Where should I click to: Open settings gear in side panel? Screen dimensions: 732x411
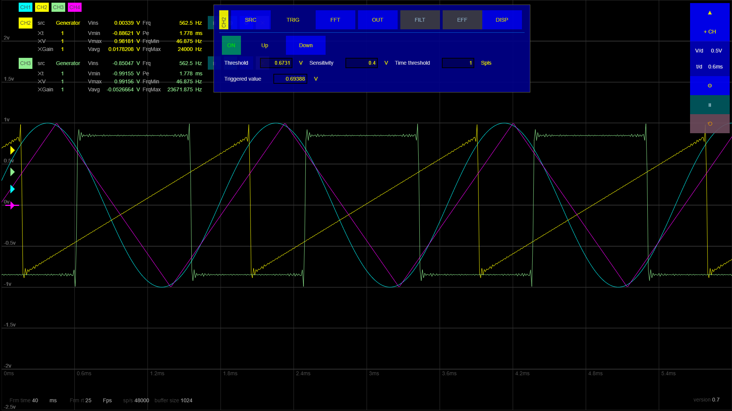point(710,86)
